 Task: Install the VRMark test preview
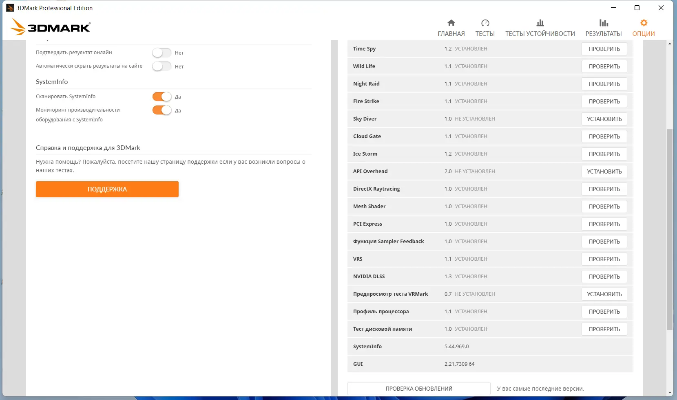pyautogui.click(x=604, y=294)
